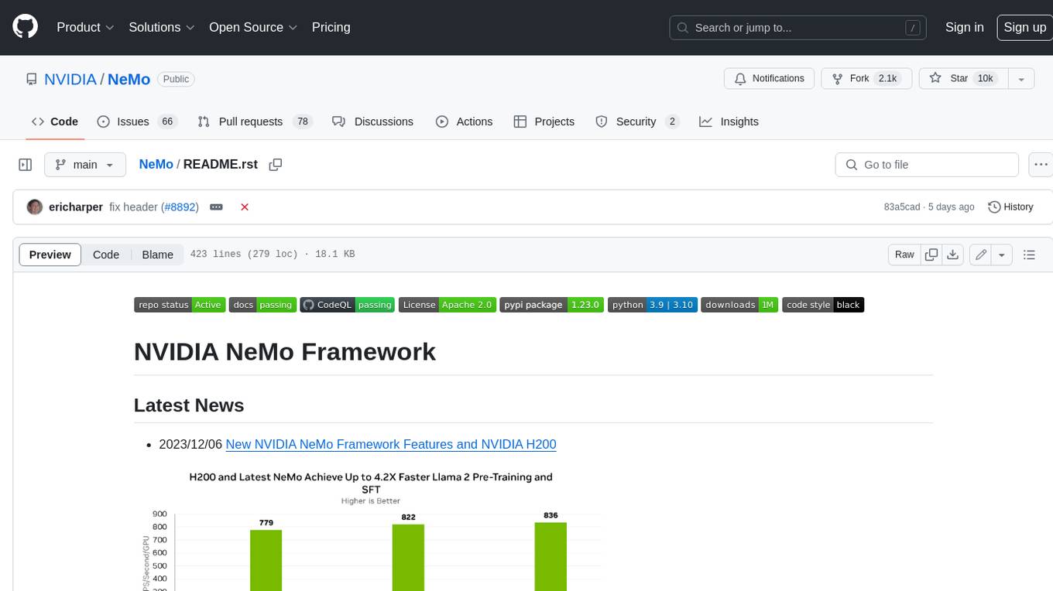The height and width of the screenshot is (591, 1053).
Task: Switch to the Security tab
Action: 637,121
